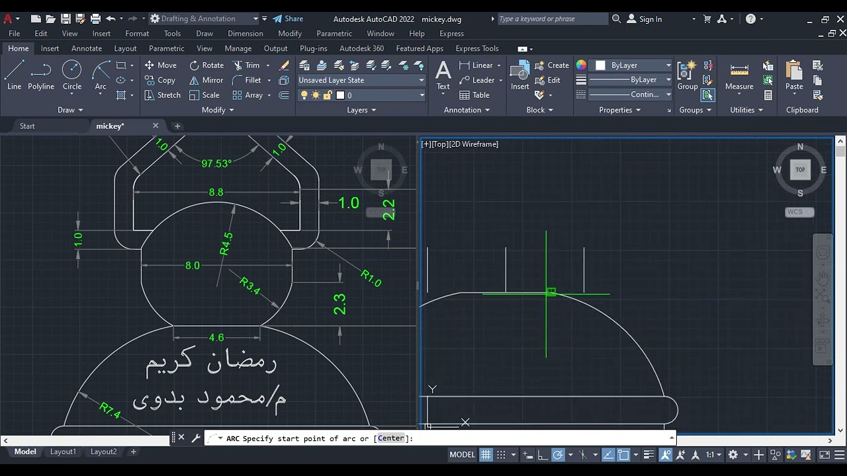This screenshot has height=476, width=847.
Task: Click the Erase tool icon
Action: pyautogui.click(x=285, y=65)
